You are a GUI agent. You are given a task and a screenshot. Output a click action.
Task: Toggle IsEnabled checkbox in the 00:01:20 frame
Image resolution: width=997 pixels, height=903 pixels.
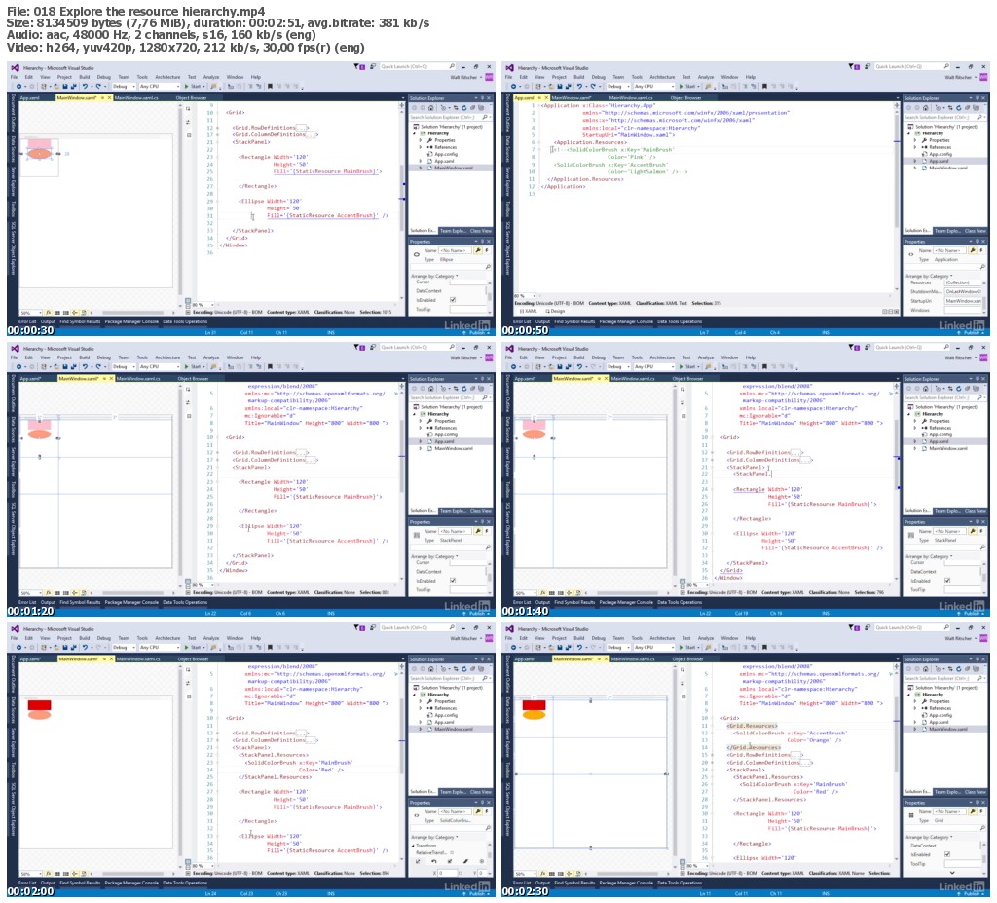[453, 581]
